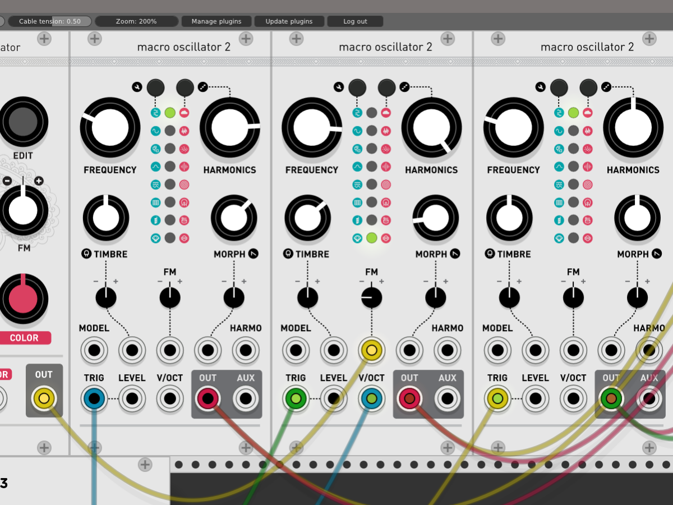The width and height of the screenshot is (673, 505).
Task: Toggle the red COLOR knob button
Action: 23,299
